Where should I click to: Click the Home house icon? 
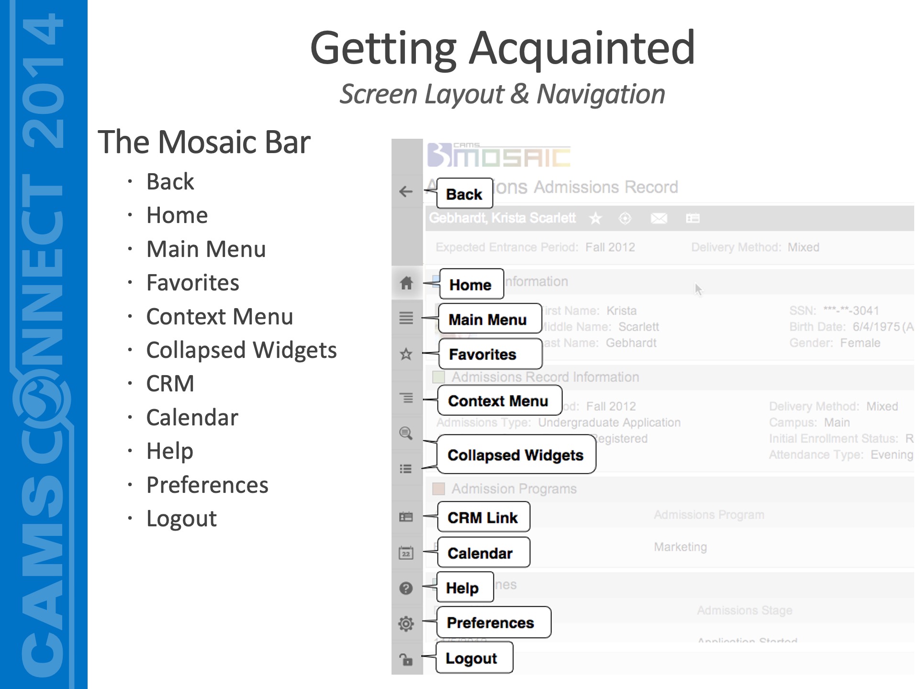[406, 283]
